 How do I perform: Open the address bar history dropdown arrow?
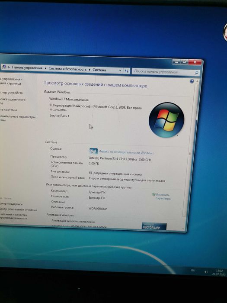[x=120, y=71]
